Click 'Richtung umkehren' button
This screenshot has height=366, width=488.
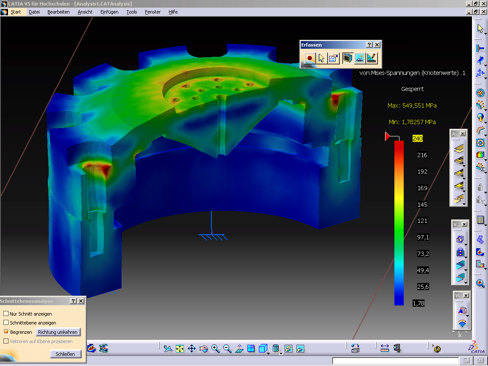[x=58, y=332]
